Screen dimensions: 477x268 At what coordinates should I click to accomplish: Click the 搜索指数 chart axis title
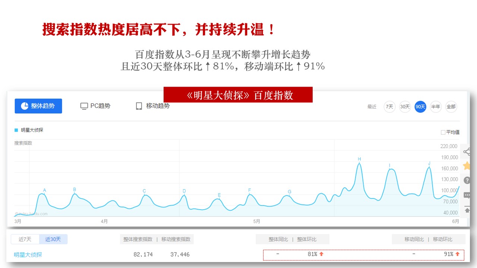(23, 143)
